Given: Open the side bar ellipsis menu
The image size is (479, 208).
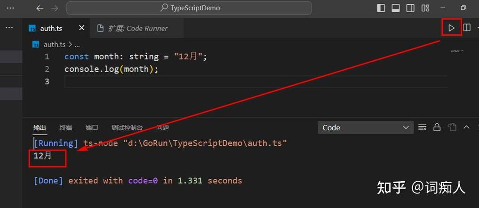Looking at the screenshot, I should pyautogui.click(x=9, y=28).
